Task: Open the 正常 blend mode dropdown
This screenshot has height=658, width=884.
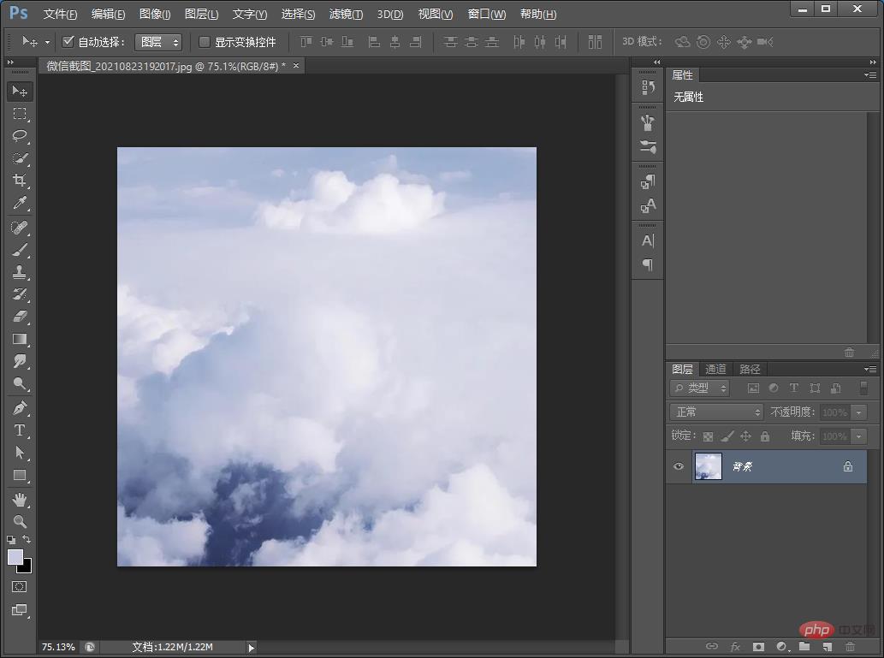Action: (716, 412)
